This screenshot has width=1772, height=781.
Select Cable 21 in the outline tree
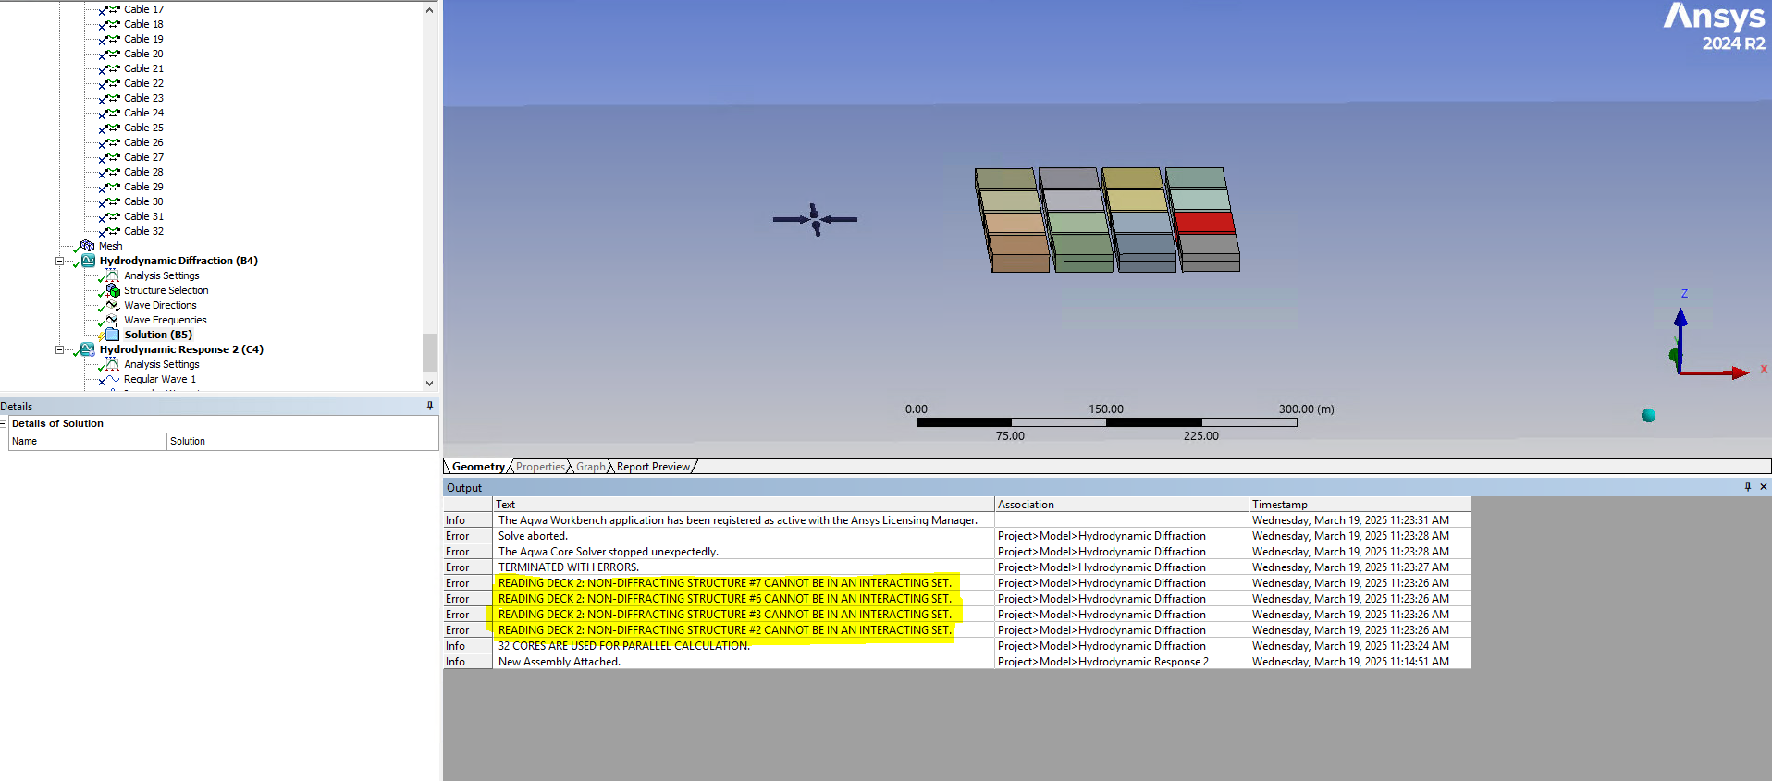[143, 68]
